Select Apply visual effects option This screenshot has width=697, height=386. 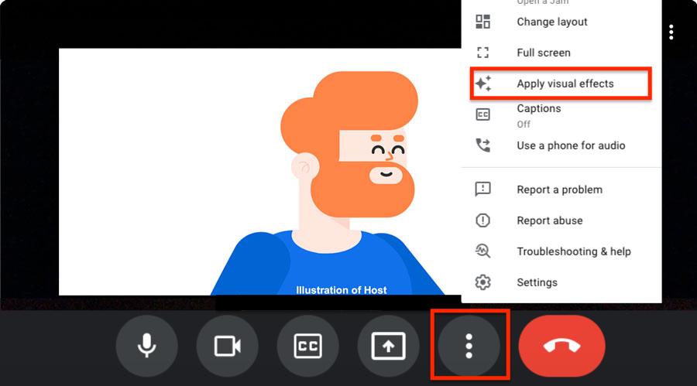point(561,84)
